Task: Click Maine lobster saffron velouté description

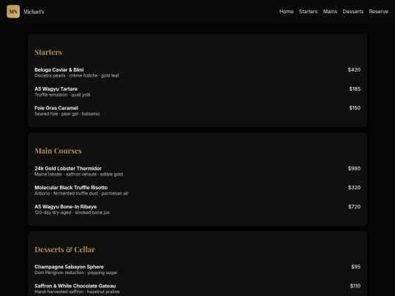Action: pos(78,174)
